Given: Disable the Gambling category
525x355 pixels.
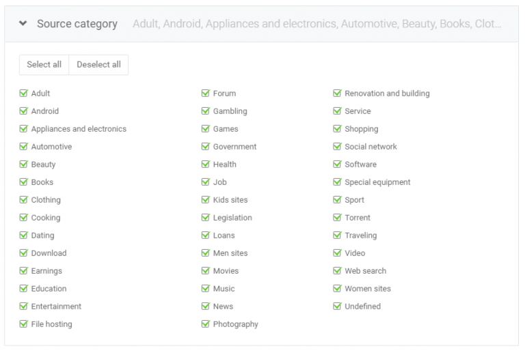Looking at the screenshot, I should (206, 111).
